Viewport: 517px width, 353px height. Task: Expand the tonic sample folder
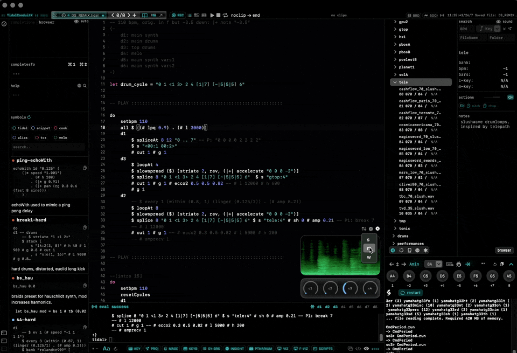(395, 229)
